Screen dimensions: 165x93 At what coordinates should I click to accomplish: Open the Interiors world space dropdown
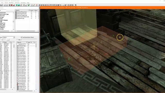click(9, 37)
